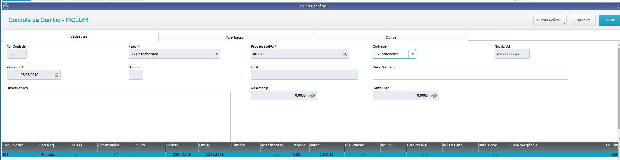Open the Codcede dropdown arrow
620x160 pixels.
point(412,54)
